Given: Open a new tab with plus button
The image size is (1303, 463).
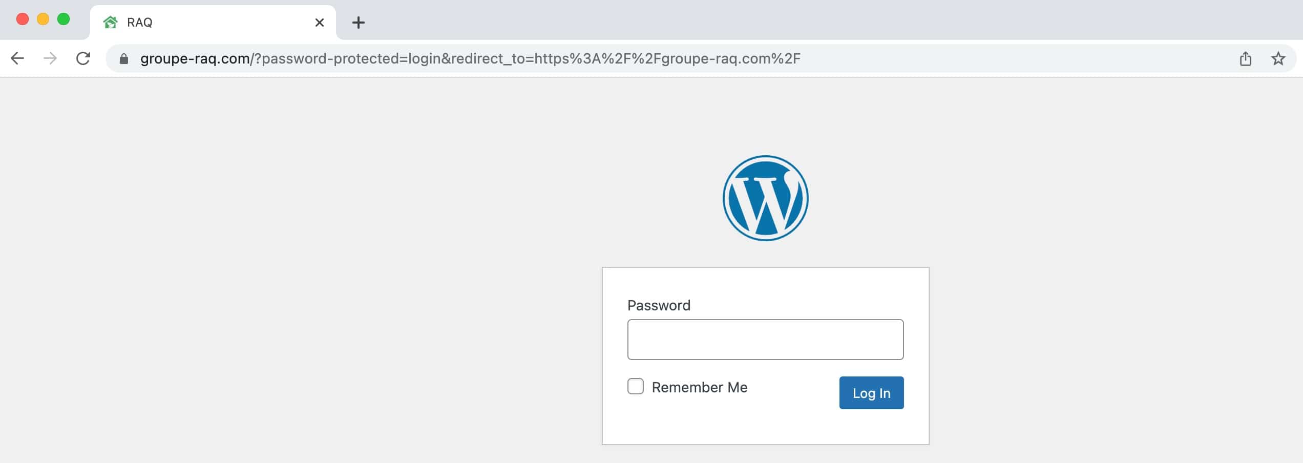Looking at the screenshot, I should pyautogui.click(x=359, y=23).
